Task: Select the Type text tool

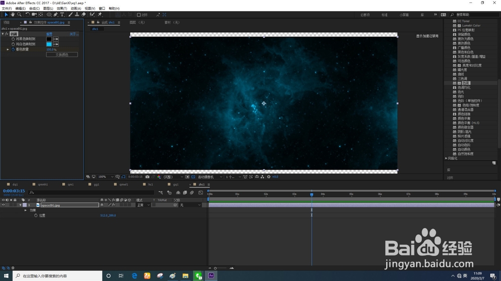Action: coord(62,14)
